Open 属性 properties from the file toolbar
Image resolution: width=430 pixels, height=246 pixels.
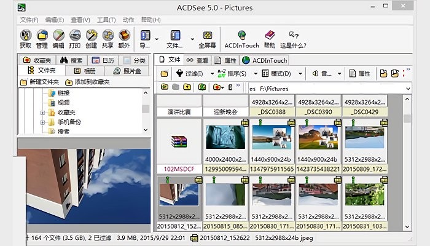click(359, 74)
